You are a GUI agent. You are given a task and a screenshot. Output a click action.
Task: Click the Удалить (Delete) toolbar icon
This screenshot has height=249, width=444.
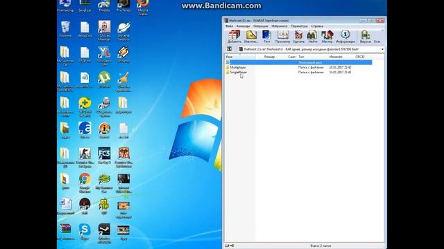298,37
